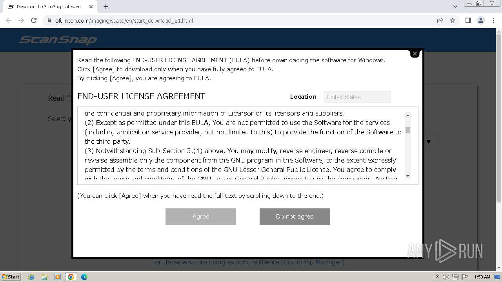
Task: Click the EULA scrollbar down arrow
Action: 408,176
